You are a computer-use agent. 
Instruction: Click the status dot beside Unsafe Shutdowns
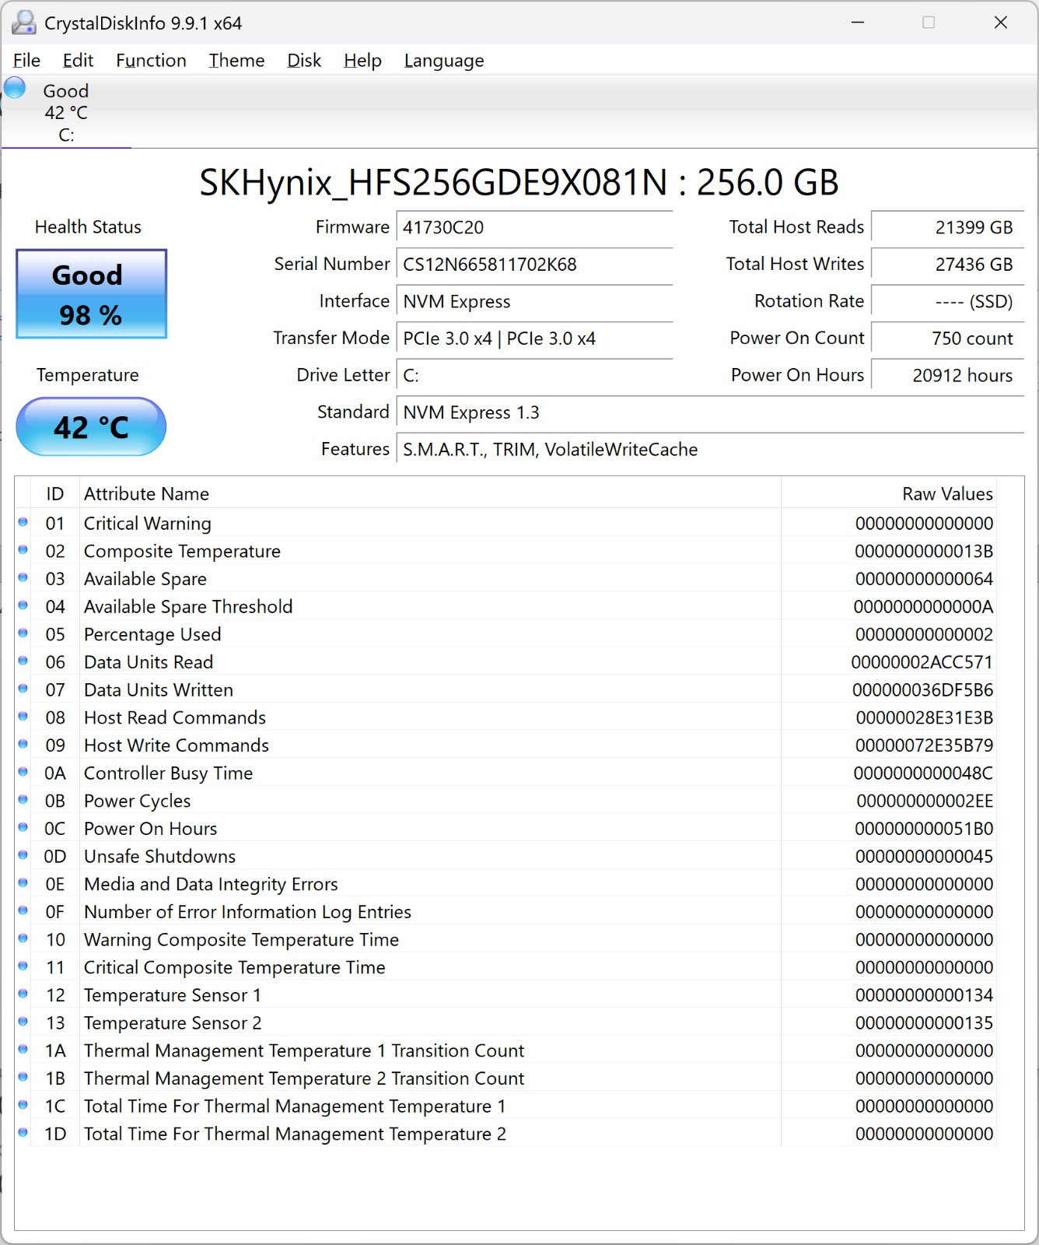point(23,855)
